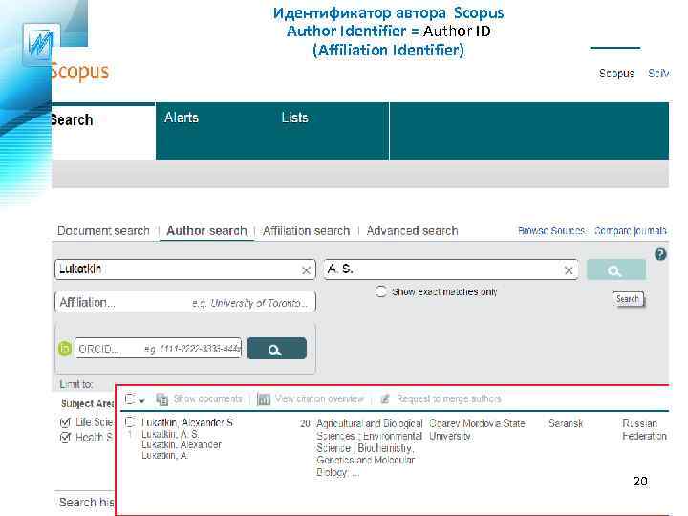Click the Scopus link at top right

pyautogui.click(x=616, y=74)
